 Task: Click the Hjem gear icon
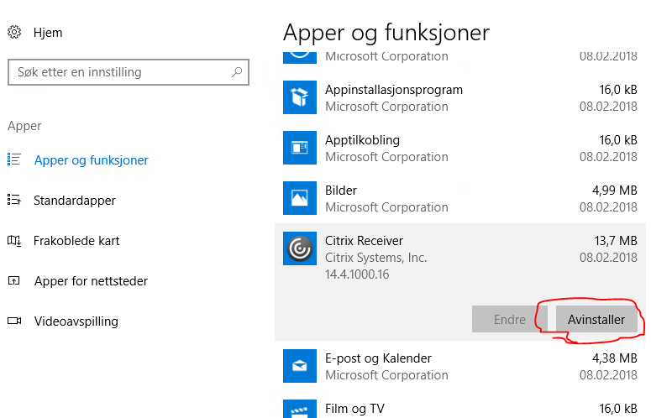tap(14, 32)
